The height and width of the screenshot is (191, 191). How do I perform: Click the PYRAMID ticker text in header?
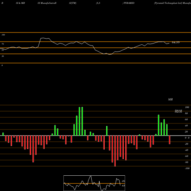129,3
